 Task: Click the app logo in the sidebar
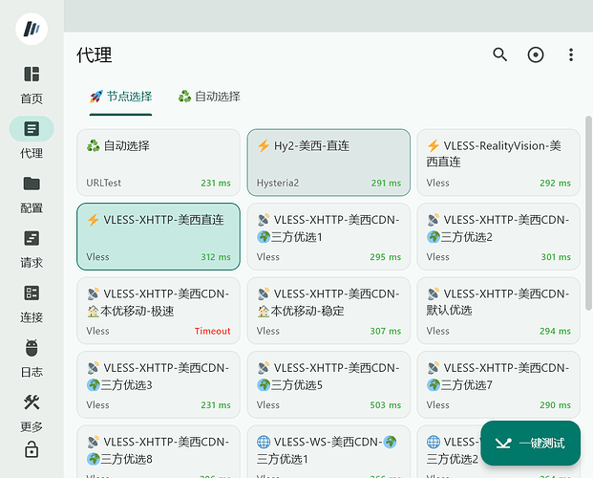[x=32, y=29]
